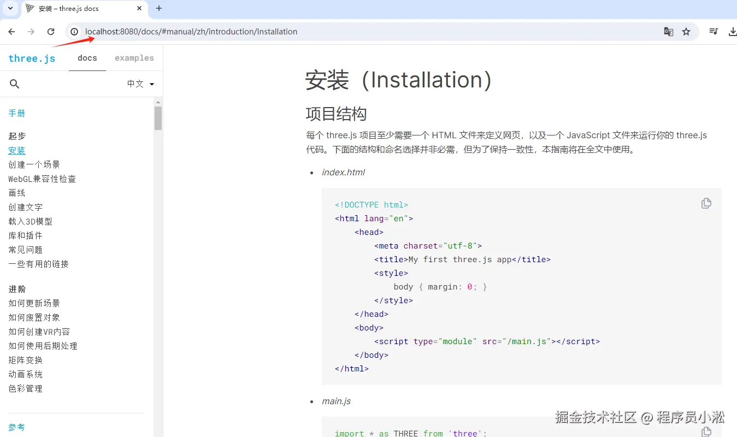This screenshot has width=737, height=437.
Task: Click the downloads icon in toolbar
Action: pyautogui.click(x=733, y=32)
